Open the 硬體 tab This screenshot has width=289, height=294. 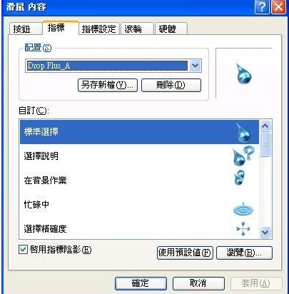171,29
